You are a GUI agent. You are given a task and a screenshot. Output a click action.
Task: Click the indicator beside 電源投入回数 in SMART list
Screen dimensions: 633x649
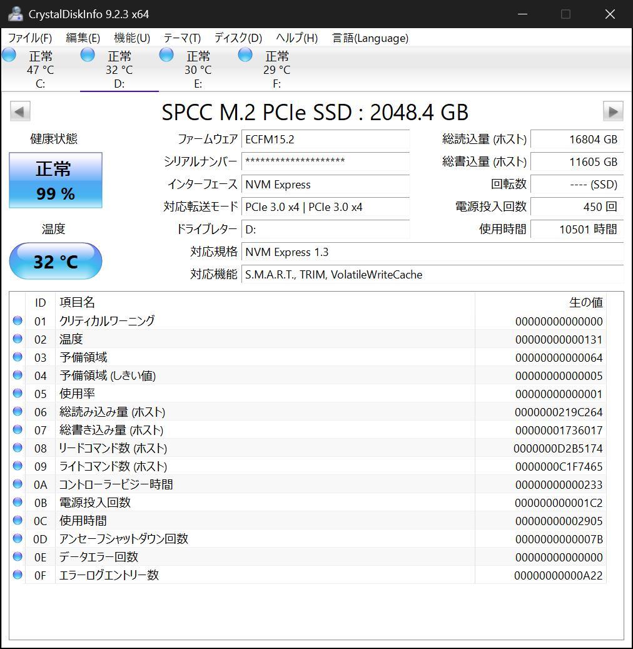click(18, 503)
